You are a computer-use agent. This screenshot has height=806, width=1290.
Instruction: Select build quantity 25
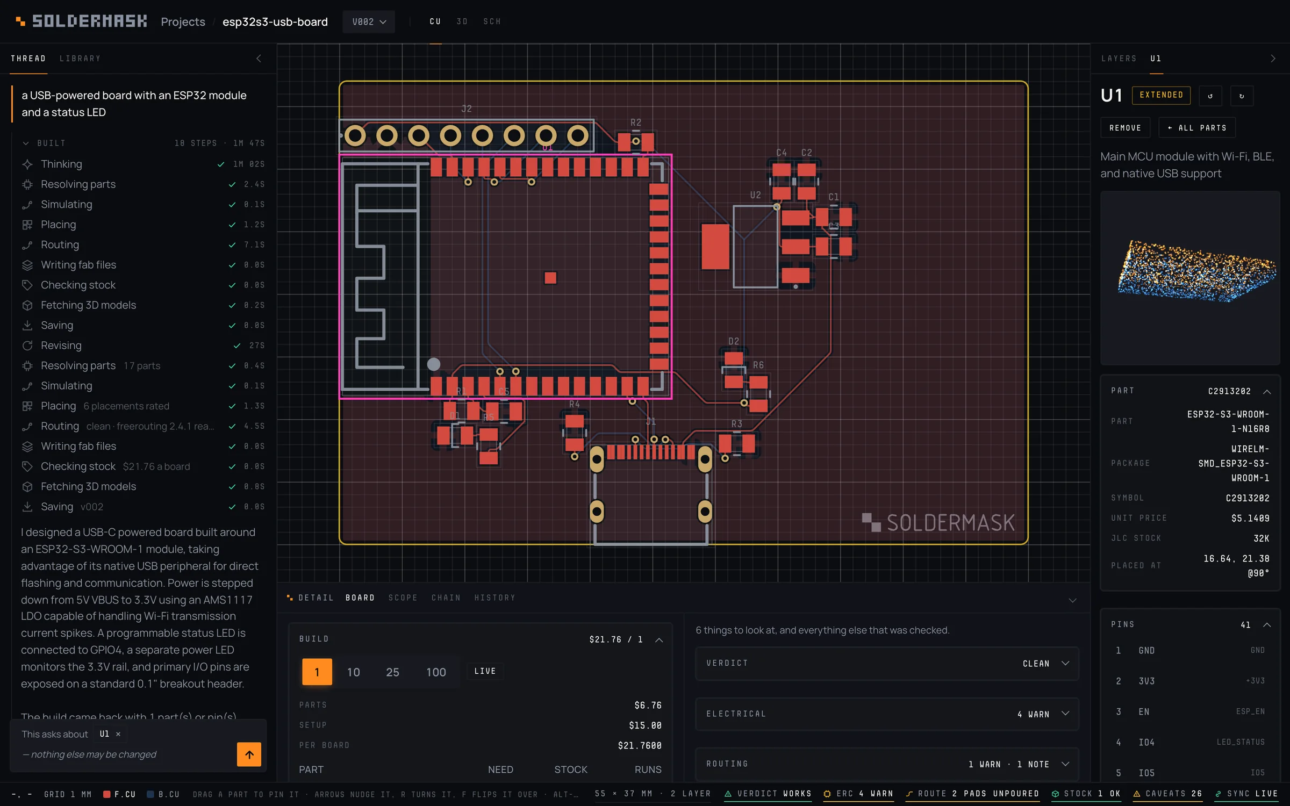392,672
